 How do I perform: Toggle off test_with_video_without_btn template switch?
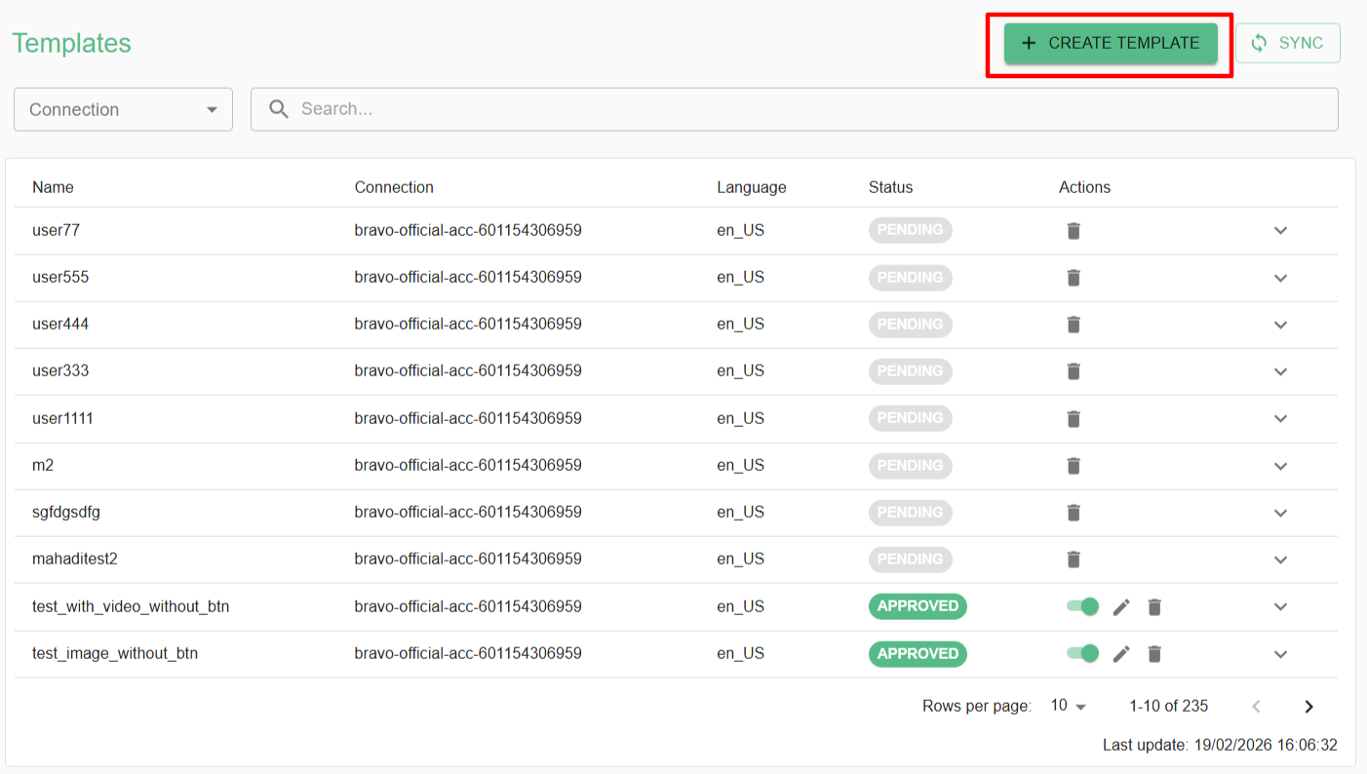click(1082, 606)
